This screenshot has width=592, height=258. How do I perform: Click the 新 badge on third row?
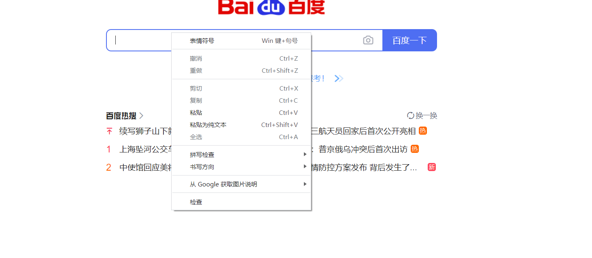(432, 167)
